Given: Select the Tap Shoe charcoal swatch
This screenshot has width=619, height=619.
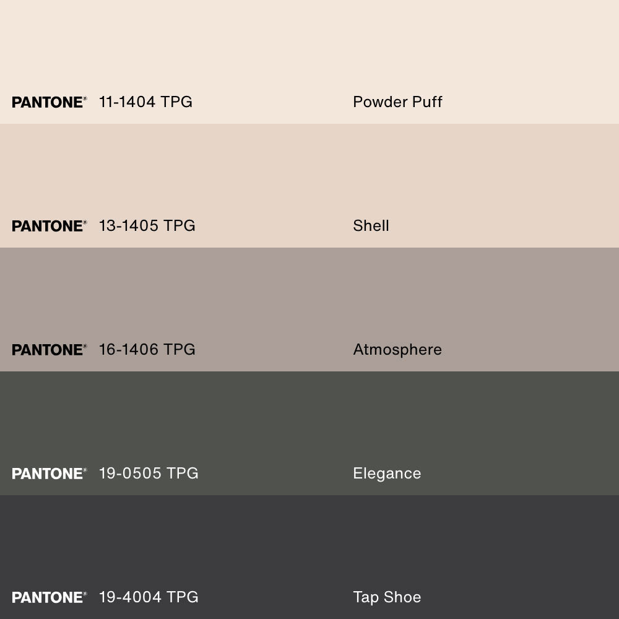Looking at the screenshot, I should point(309,545).
